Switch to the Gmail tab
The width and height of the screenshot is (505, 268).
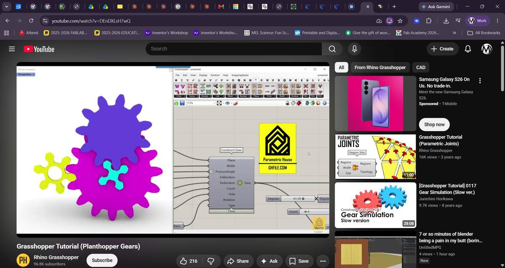tap(221, 7)
